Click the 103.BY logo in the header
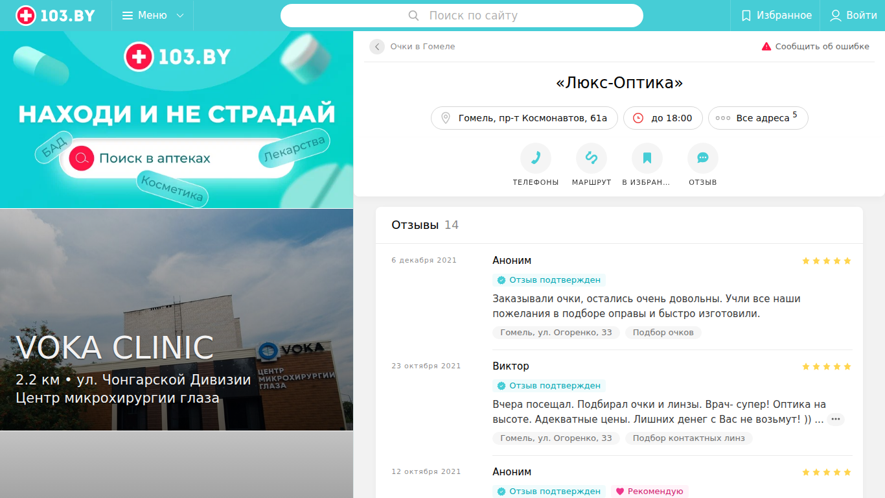 pyautogui.click(x=55, y=16)
